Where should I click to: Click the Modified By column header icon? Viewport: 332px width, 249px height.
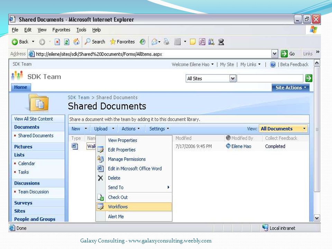click(228, 138)
